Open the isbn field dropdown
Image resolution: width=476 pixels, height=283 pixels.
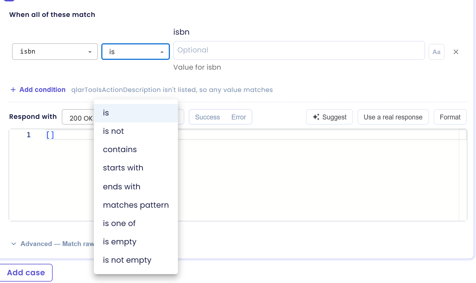[55, 52]
